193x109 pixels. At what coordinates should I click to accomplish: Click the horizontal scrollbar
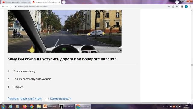point(94,103)
